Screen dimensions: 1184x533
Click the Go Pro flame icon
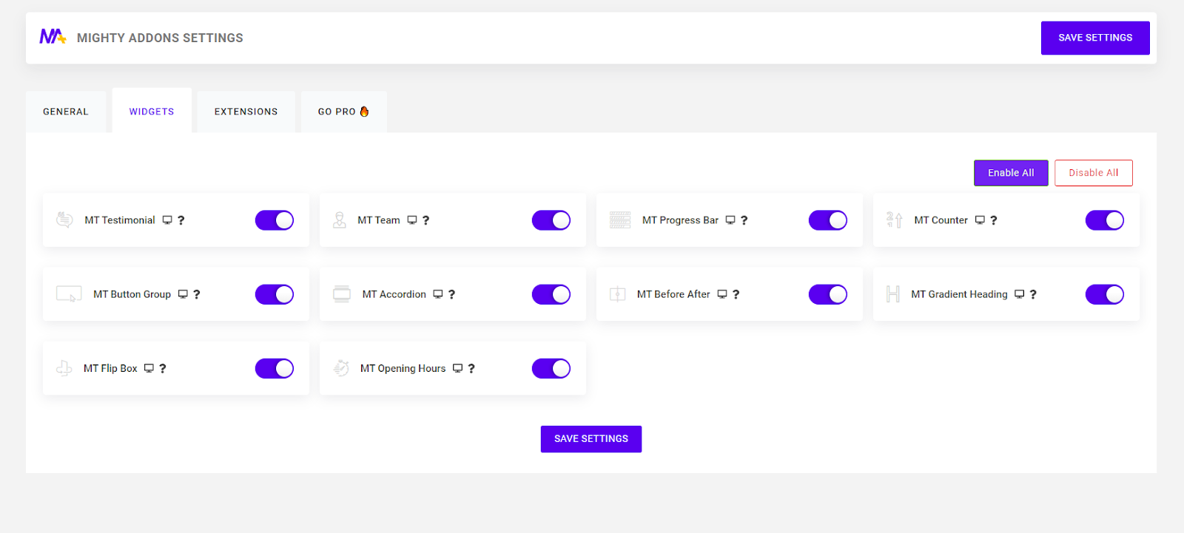pos(364,112)
